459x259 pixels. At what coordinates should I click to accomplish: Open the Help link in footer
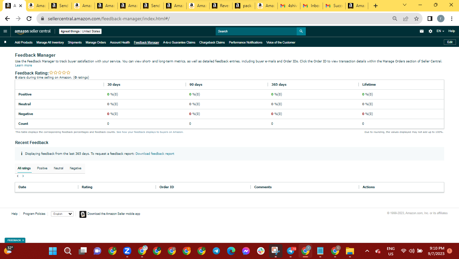(15, 214)
